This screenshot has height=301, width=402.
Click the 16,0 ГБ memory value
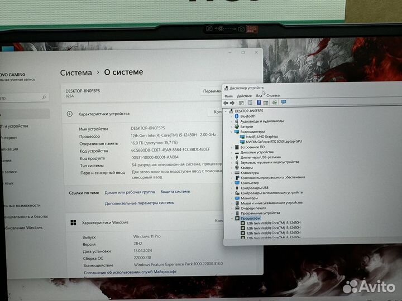click(154, 143)
